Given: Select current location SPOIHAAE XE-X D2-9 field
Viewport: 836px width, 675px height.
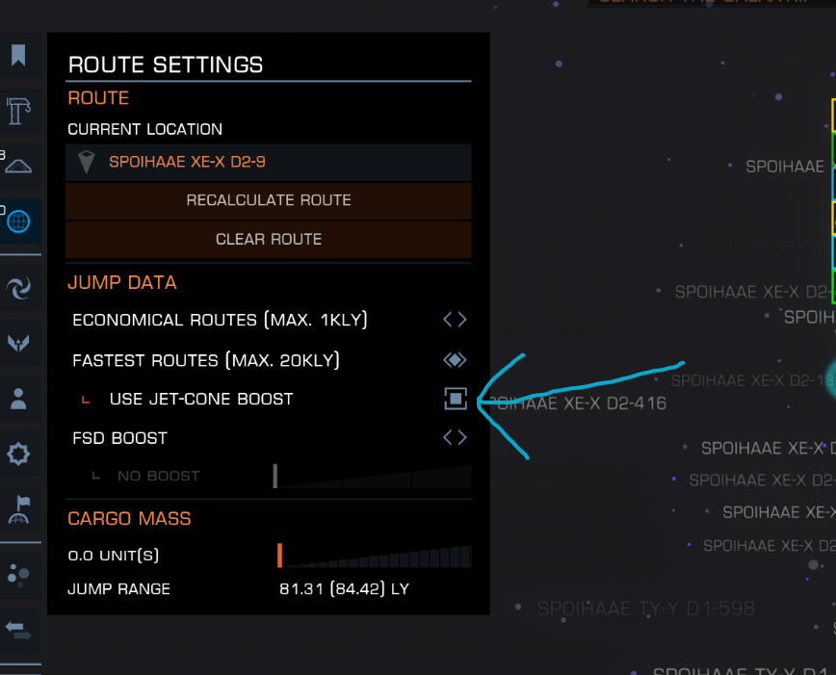Looking at the screenshot, I should (x=269, y=162).
